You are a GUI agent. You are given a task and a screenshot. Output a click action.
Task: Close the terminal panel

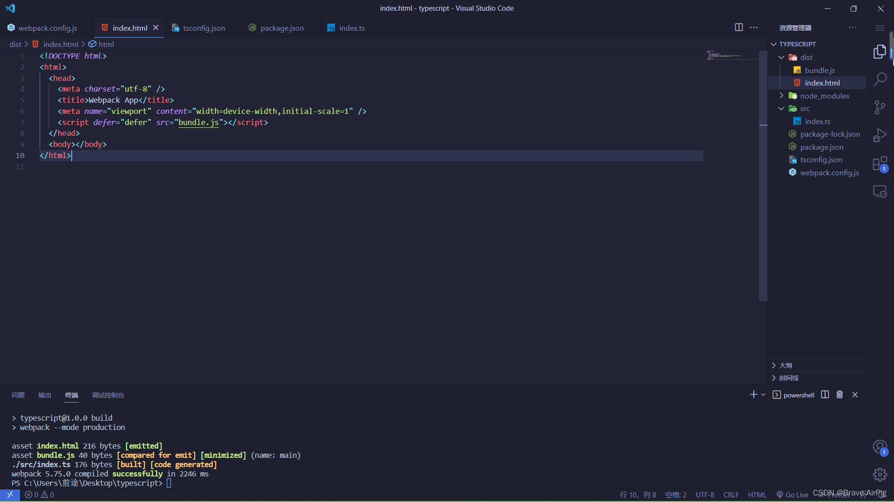coord(855,395)
